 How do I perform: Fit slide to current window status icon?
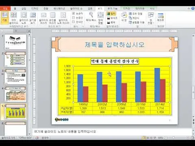pos(193,138)
